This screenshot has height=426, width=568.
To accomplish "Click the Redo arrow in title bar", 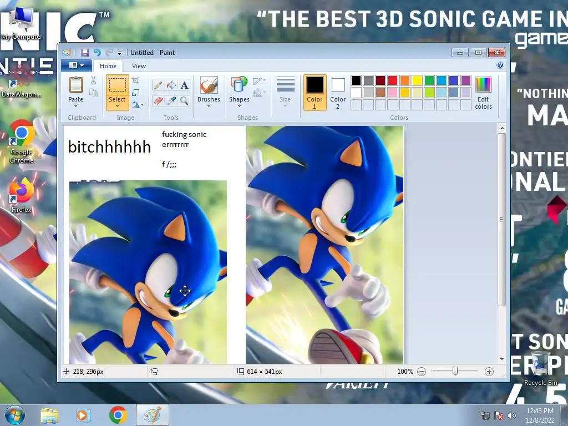I will pos(109,53).
